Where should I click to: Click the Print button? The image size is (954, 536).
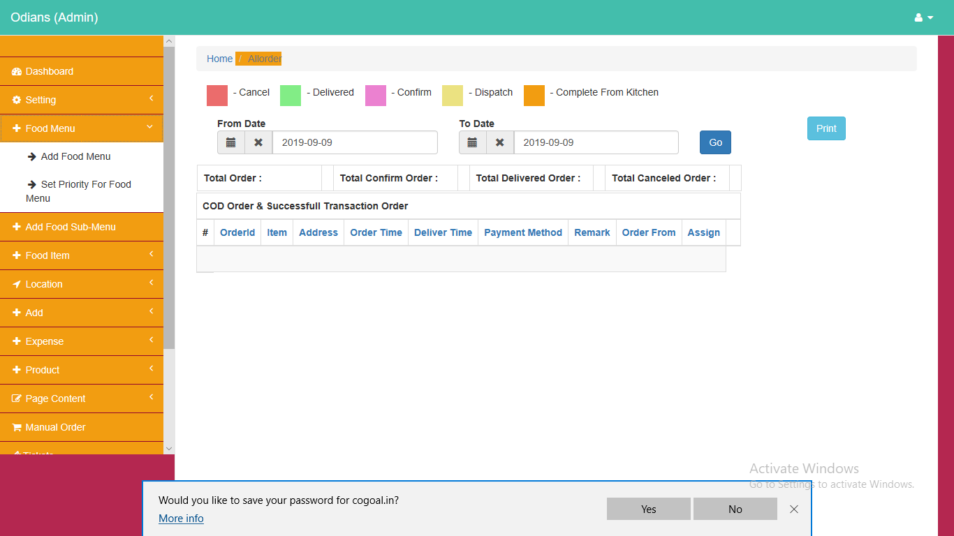pos(826,128)
